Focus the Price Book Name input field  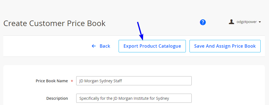(x=134, y=81)
